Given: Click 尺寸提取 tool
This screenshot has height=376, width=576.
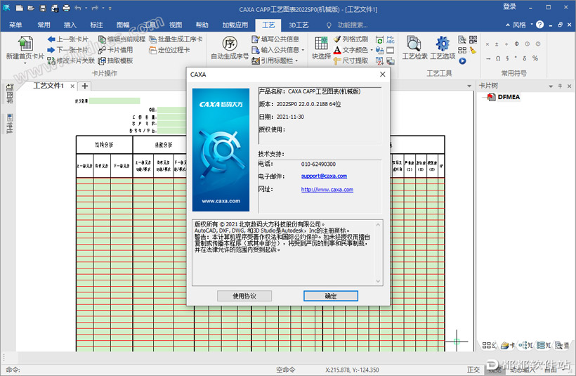Looking at the screenshot, I should click(x=351, y=60).
